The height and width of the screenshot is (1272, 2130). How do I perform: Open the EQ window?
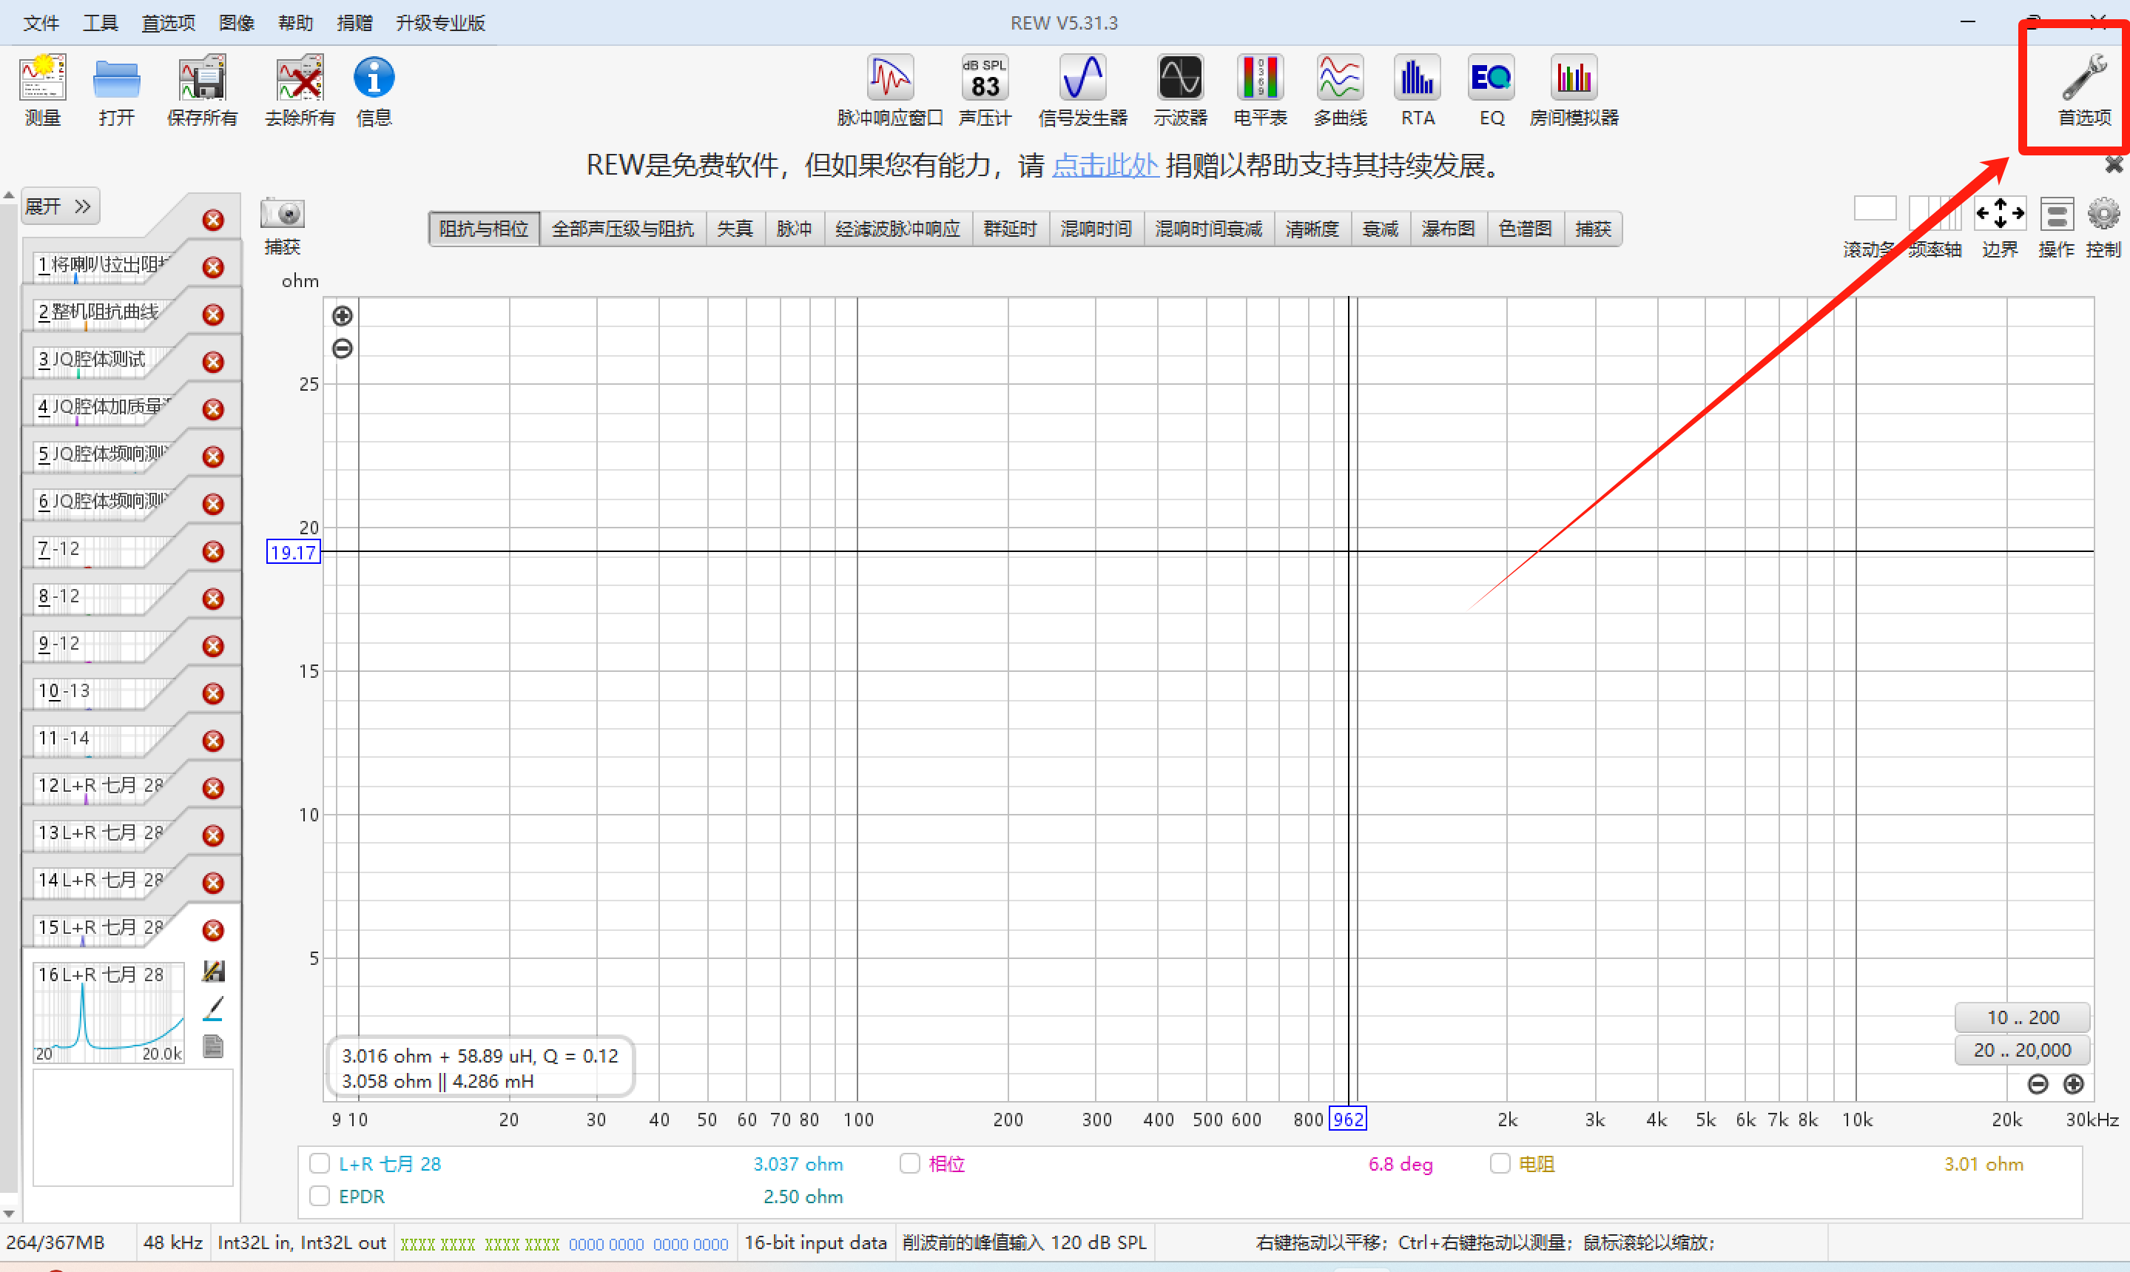click(1491, 90)
